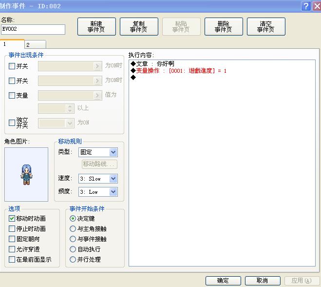The width and height of the screenshot is (321, 287).
Task: Click the event name field EV002
Action: pyautogui.click(x=33, y=29)
